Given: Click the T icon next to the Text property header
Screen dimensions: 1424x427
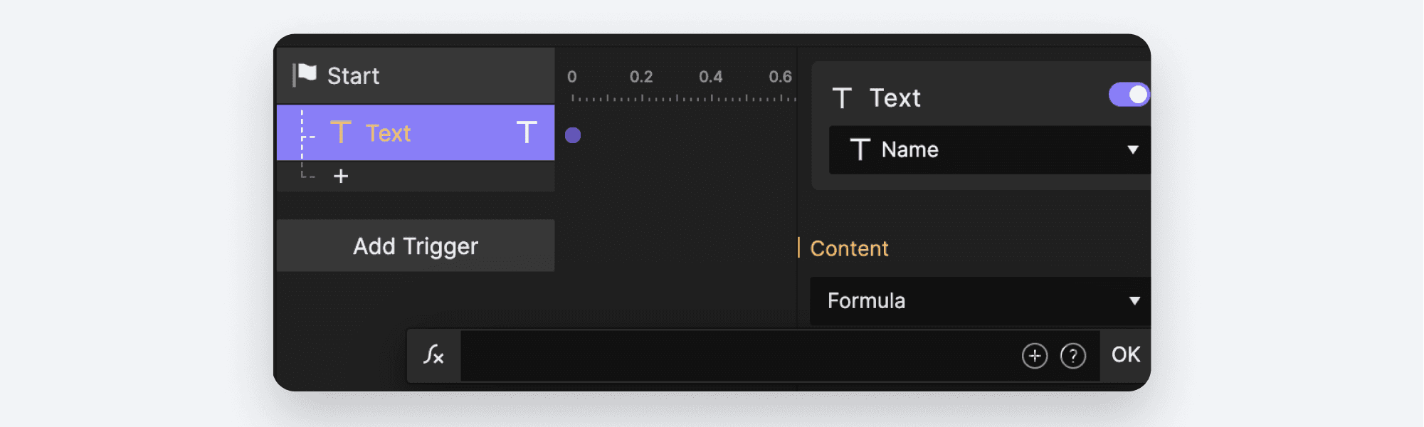Looking at the screenshot, I should 843,98.
